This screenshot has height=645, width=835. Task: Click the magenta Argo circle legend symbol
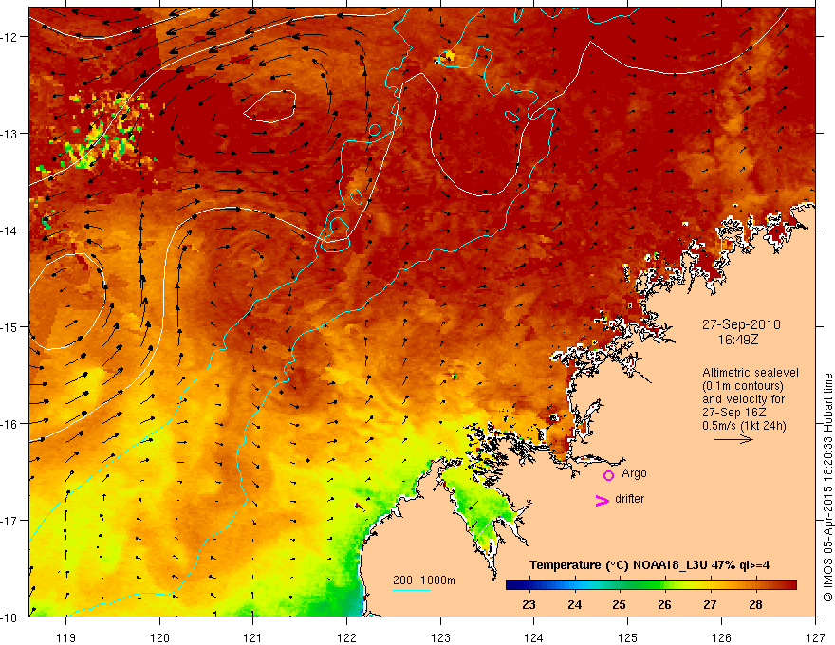(x=608, y=475)
